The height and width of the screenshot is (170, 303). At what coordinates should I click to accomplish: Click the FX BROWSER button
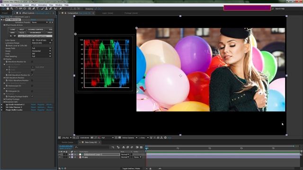[36, 33]
